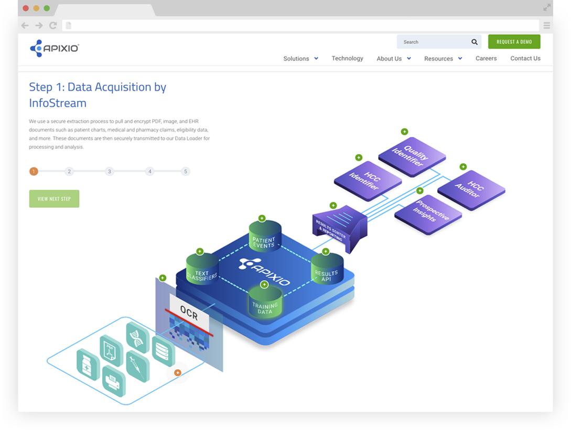Click plus marker above Quality Identifier
Screen dimensions: 571x430
tap(404, 132)
